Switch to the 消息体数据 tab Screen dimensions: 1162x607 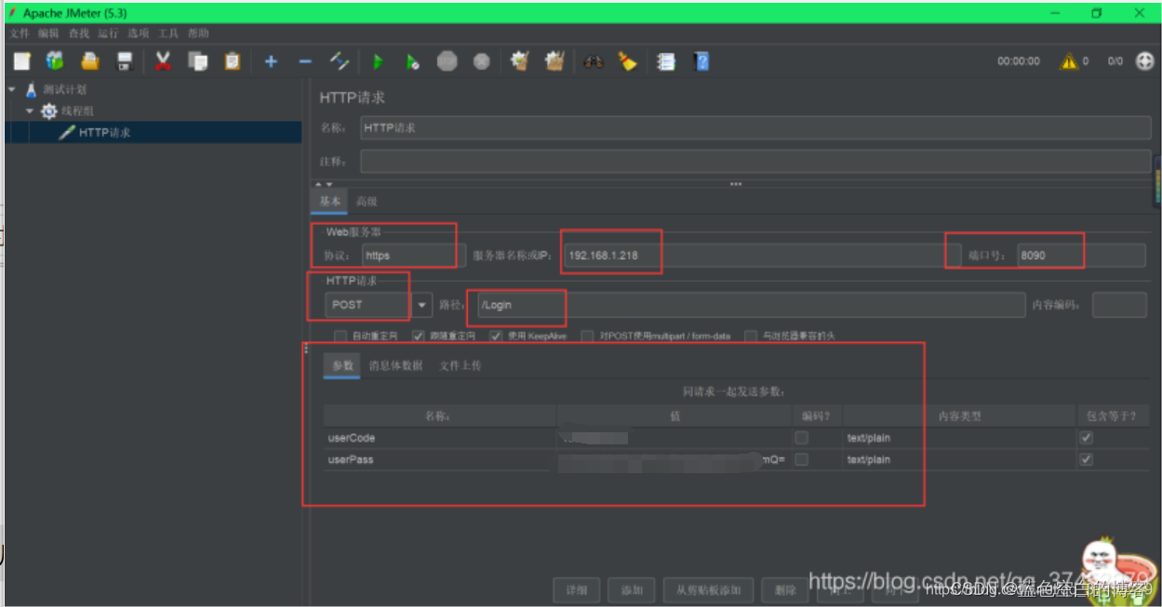[395, 366]
